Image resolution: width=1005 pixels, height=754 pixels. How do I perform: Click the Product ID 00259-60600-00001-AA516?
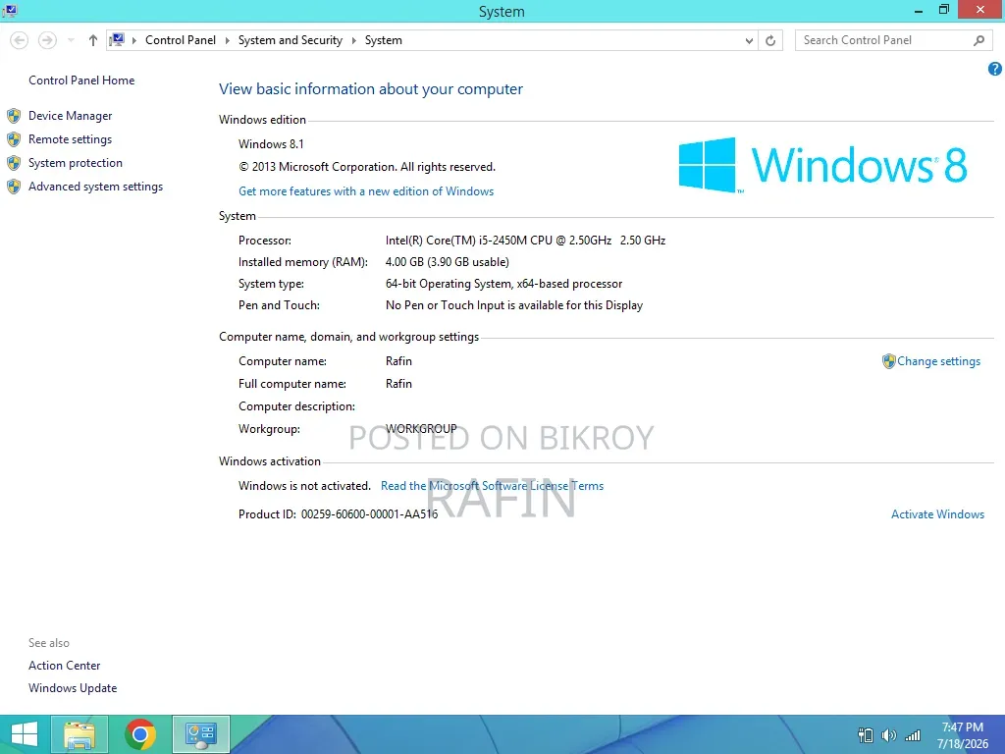(338, 514)
